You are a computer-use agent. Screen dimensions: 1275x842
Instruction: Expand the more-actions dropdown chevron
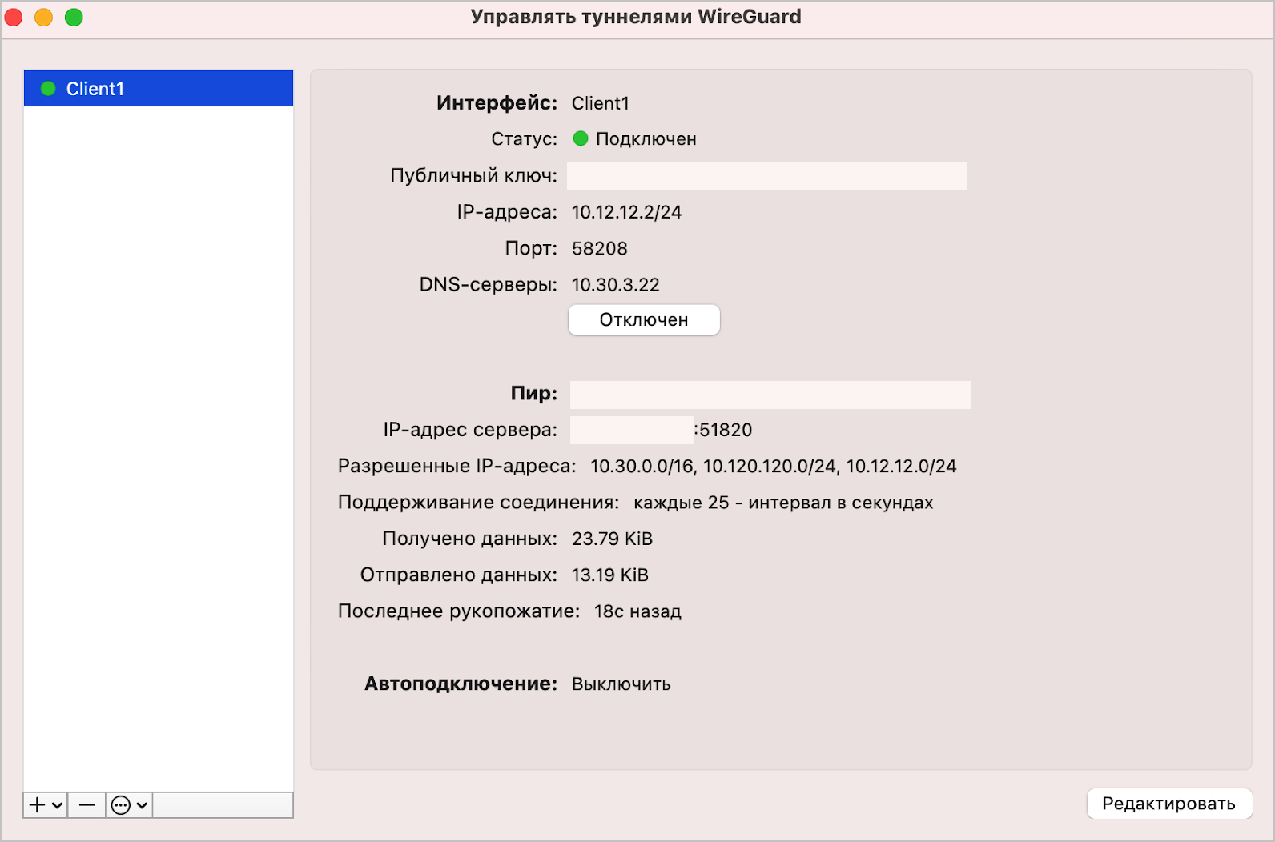pyautogui.click(x=142, y=805)
